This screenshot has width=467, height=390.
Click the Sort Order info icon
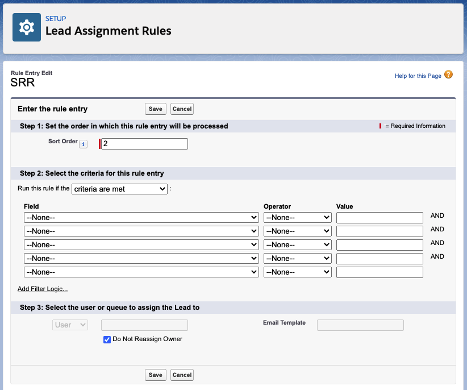pos(83,144)
